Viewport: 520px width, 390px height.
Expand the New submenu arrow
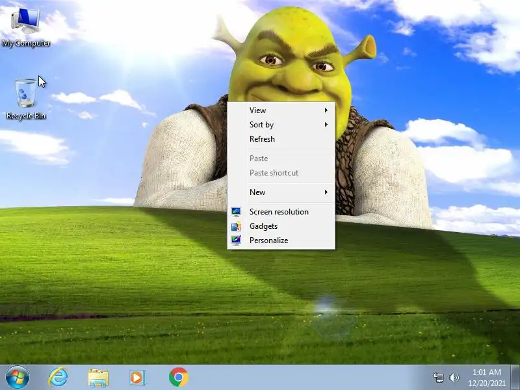(326, 192)
